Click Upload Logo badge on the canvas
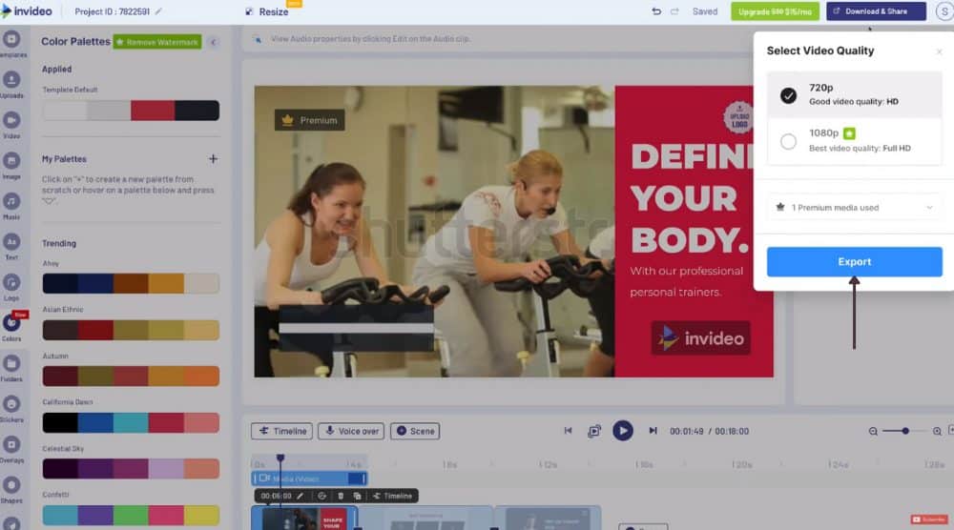Screen dimensions: 954x530 tap(738, 116)
